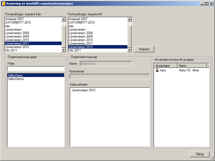The image size is (215, 161).
Task: Select plain Löneöversyn in kopiera från list
Action: [x=33, y=30]
